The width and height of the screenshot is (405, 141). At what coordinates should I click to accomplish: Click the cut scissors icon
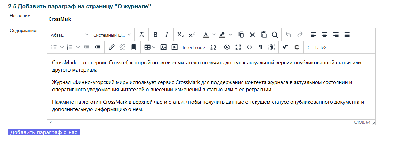253,35
